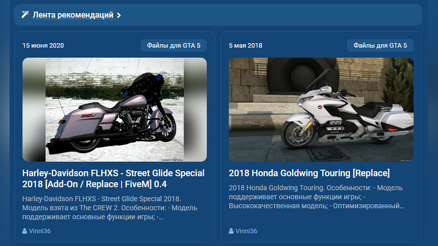Click the magic wand icon beside Лента рекомендаций

(x=25, y=15)
